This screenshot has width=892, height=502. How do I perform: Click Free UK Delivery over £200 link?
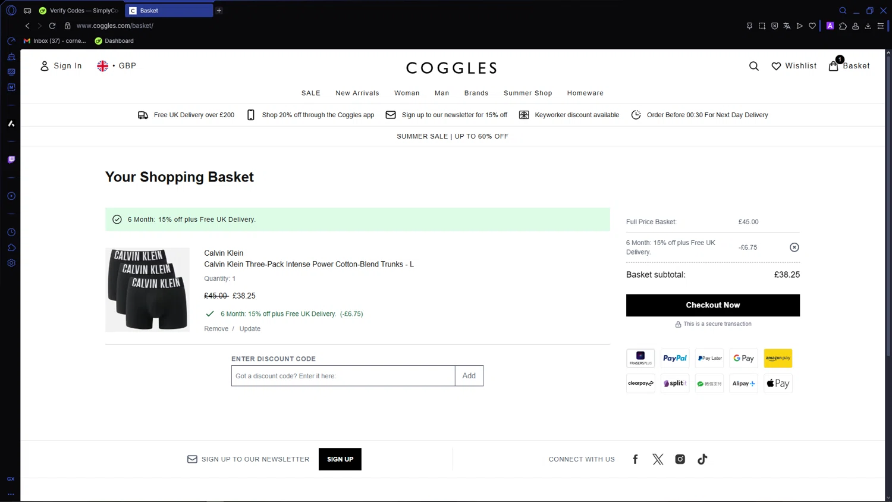(x=186, y=115)
